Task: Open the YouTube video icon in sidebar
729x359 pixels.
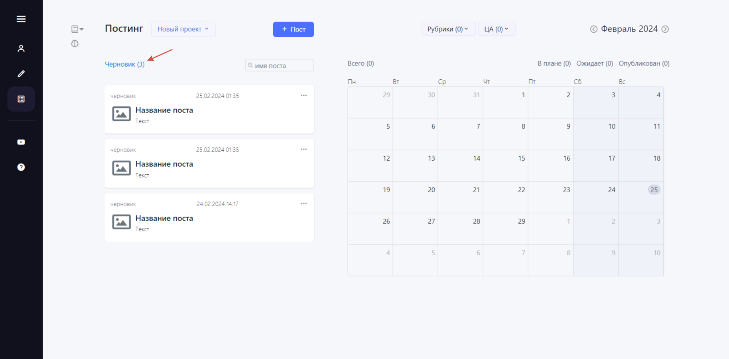Action: pos(21,142)
